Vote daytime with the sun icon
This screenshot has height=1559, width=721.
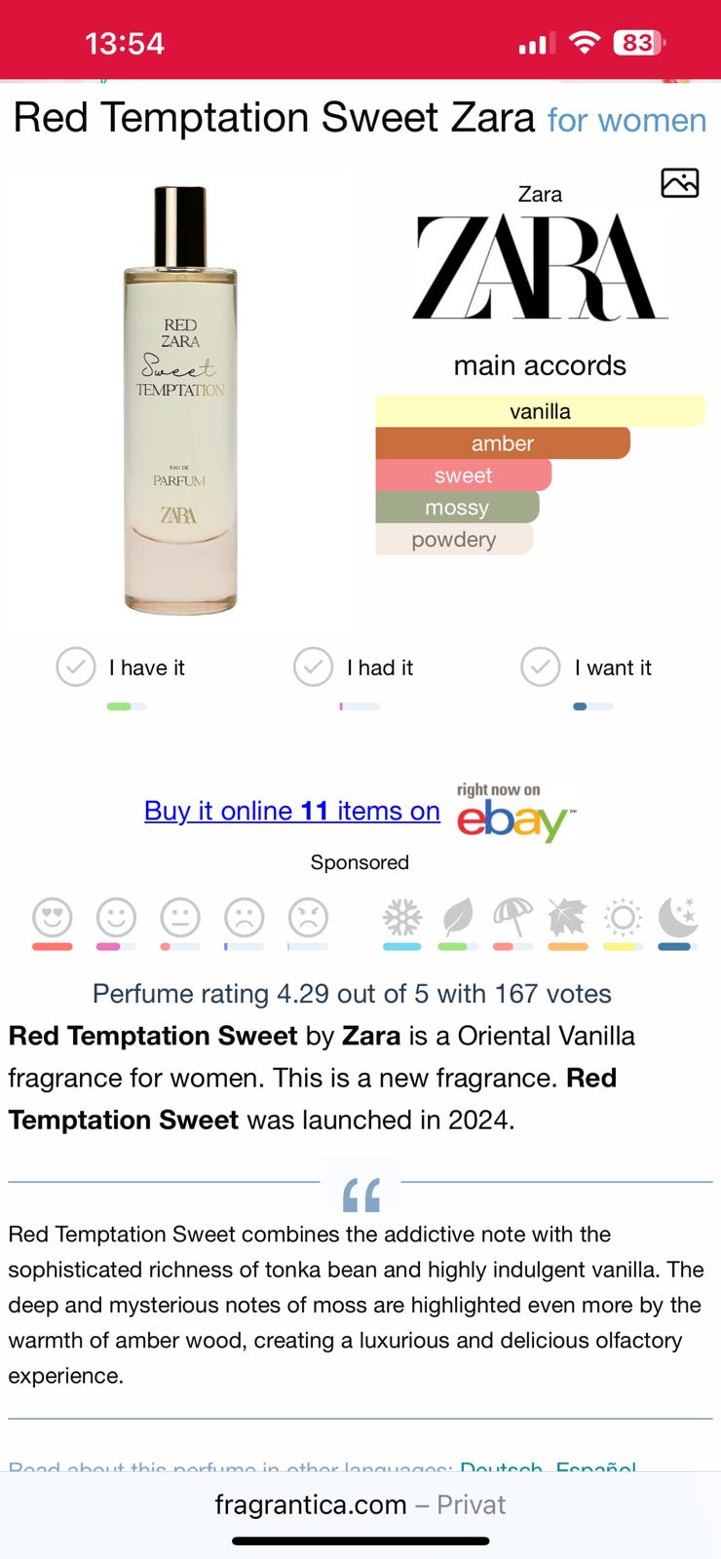pyautogui.click(x=623, y=917)
